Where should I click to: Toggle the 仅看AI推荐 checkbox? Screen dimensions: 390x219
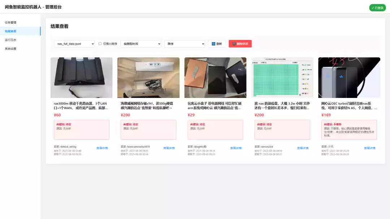[x=100, y=44]
